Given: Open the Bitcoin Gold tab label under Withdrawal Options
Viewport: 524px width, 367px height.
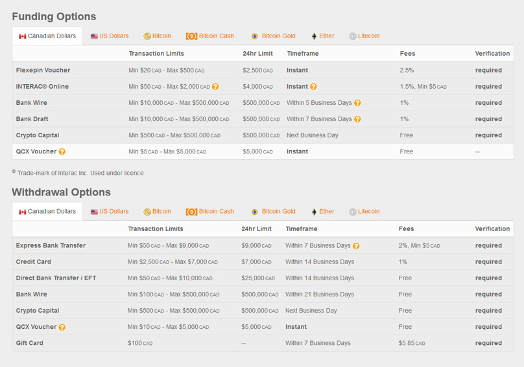Looking at the screenshot, I should [x=279, y=212].
